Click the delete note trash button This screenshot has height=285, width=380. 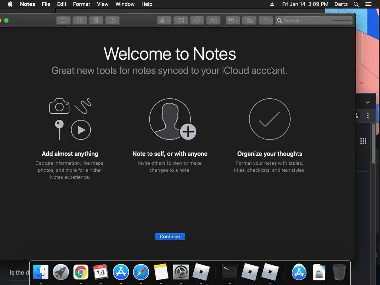[96, 21]
